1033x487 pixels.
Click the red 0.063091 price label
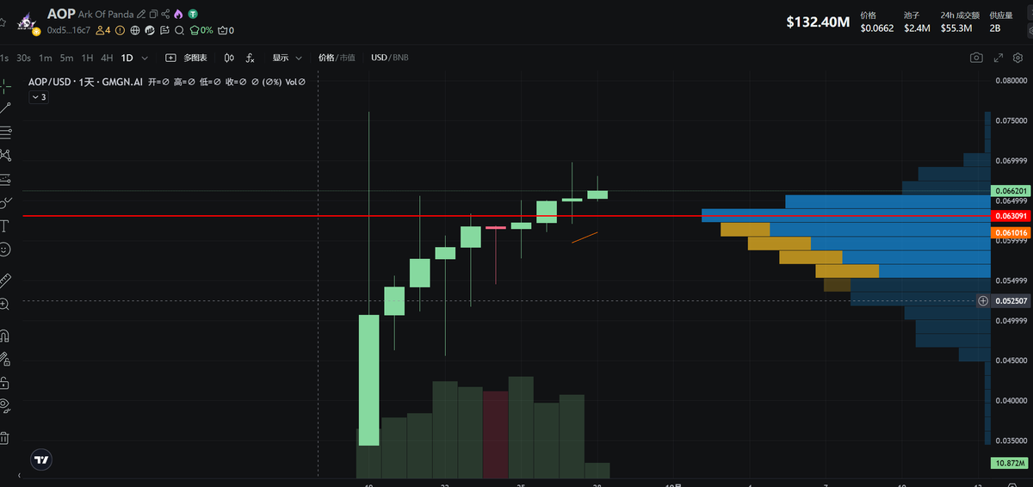click(x=1009, y=215)
